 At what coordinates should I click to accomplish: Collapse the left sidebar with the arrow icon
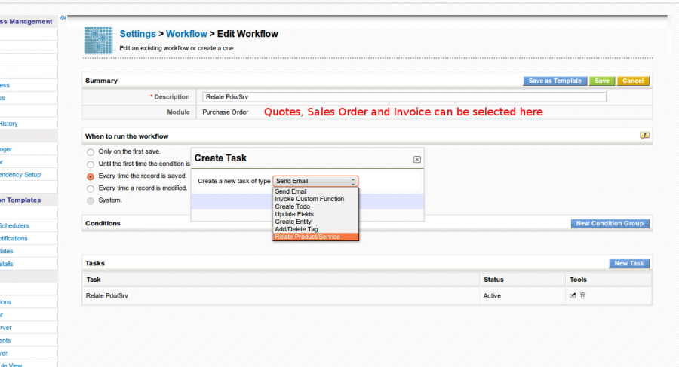[63, 17]
